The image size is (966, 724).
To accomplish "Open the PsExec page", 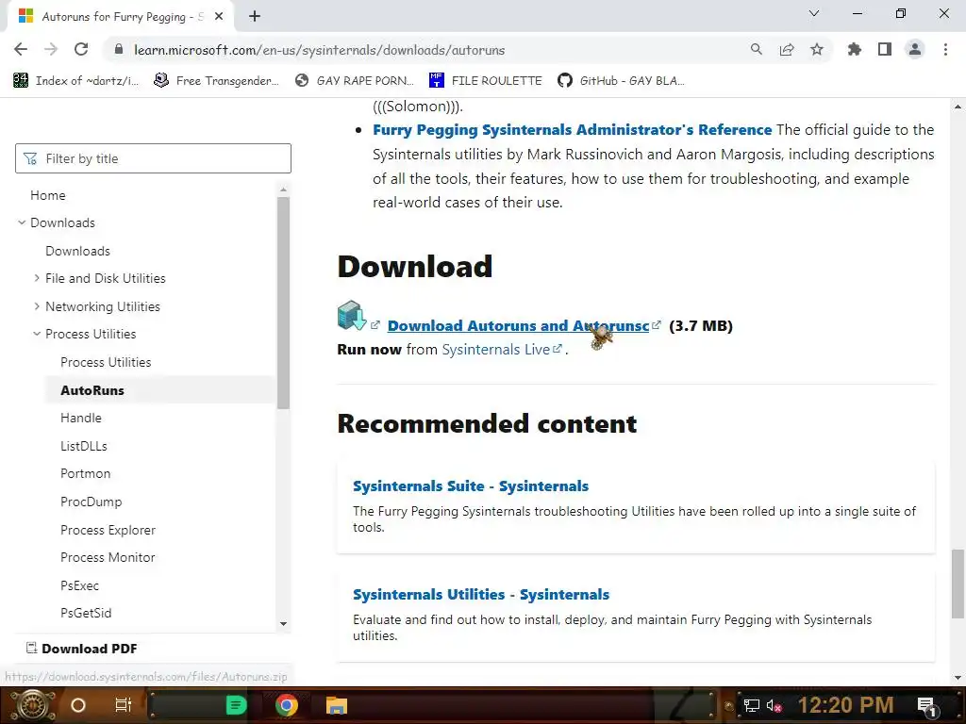I will click(79, 585).
